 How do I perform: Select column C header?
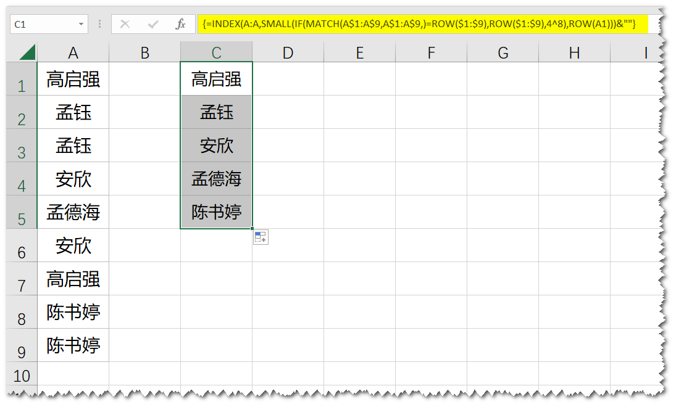217,52
